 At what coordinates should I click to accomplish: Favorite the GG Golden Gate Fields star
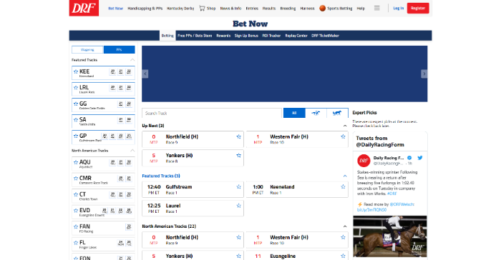point(76,104)
